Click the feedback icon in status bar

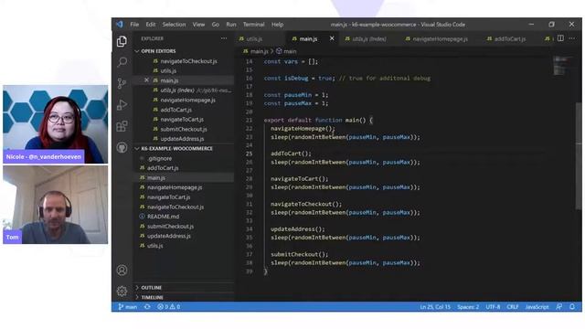tap(558, 307)
